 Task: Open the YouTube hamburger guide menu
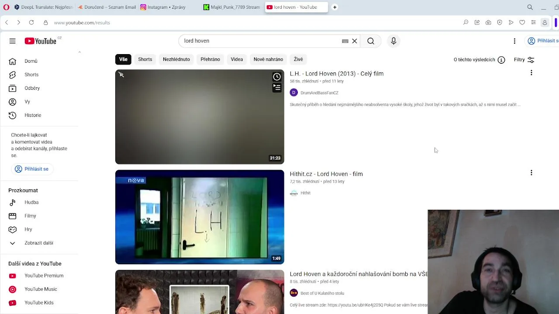click(12, 41)
